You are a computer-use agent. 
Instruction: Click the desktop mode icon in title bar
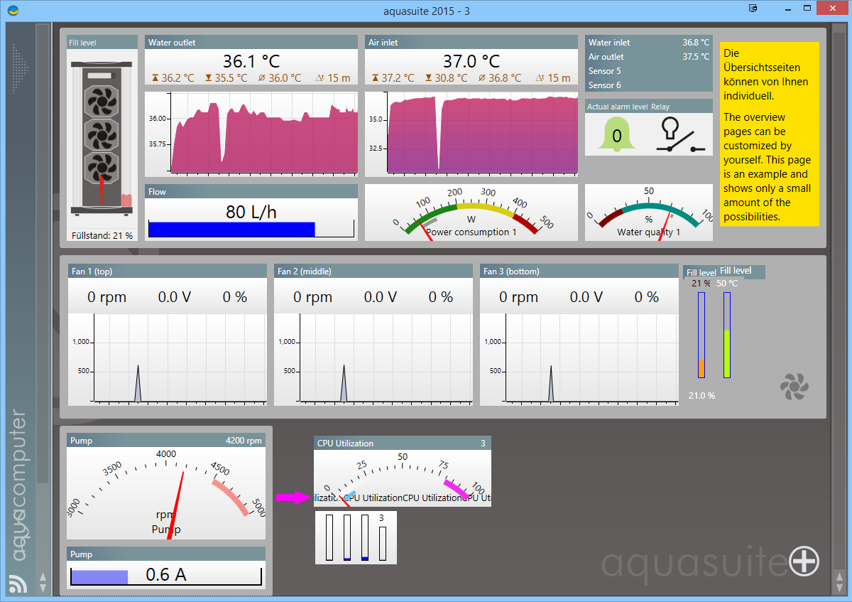click(x=753, y=9)
